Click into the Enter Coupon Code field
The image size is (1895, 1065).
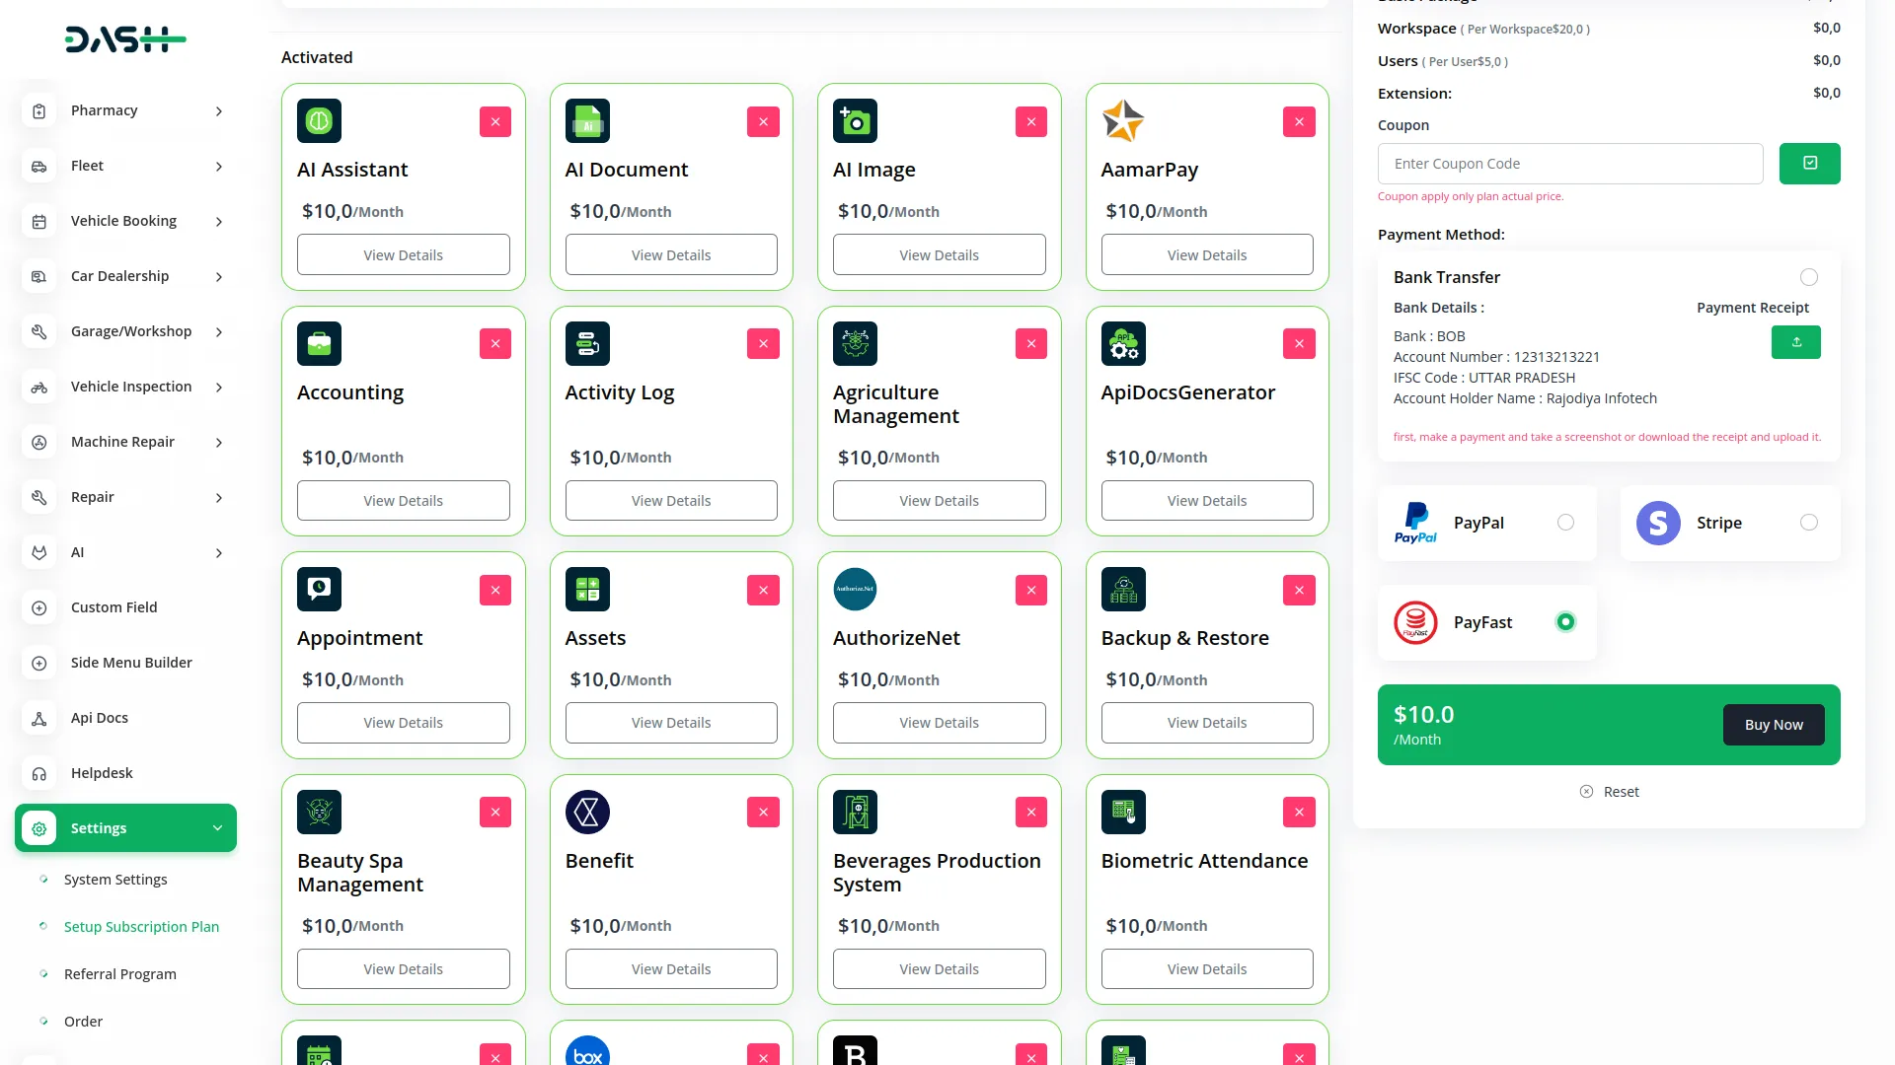[x=1569, y=164]
